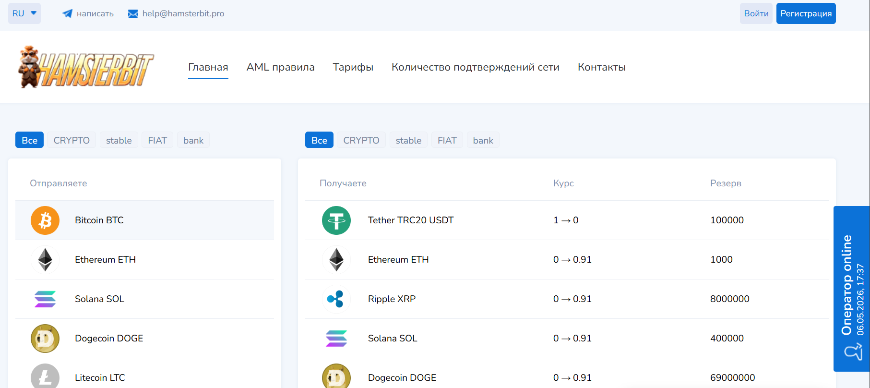Choose Tether TRC20 USDT text to receive
The image size is (870, 388).
pyautogui.click(x=411, y=220)
